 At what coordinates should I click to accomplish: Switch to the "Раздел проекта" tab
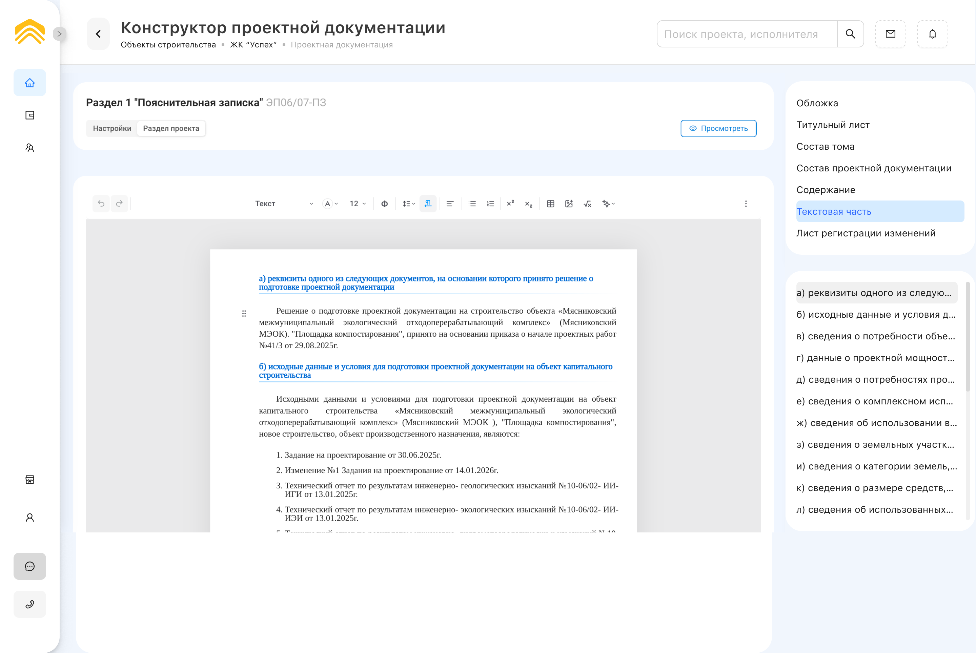pyautogui.click(x=171, y=128)
